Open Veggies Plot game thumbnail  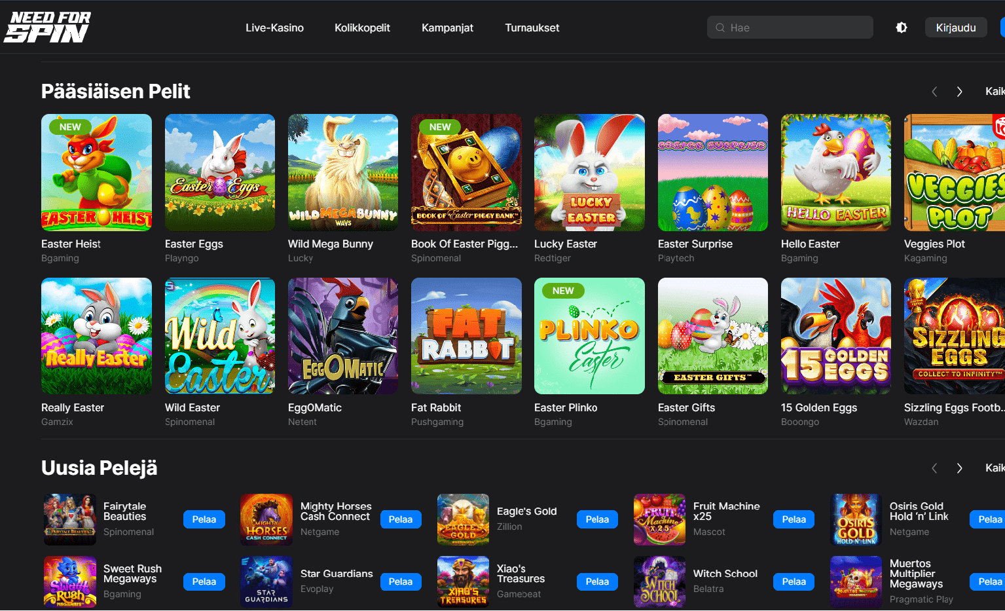tap(955, 172)
